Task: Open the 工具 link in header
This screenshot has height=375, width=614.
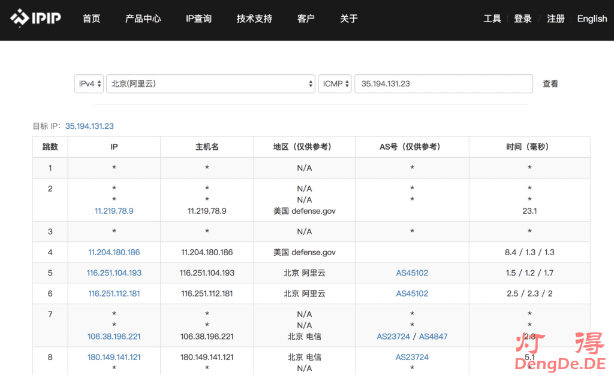Action: point(492,19)
